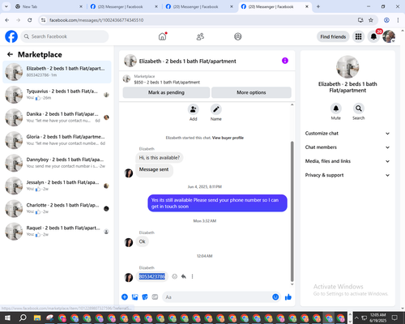Open Chrome profile icon
Screen dimensions: 405x324
click(x=386, y=20)
